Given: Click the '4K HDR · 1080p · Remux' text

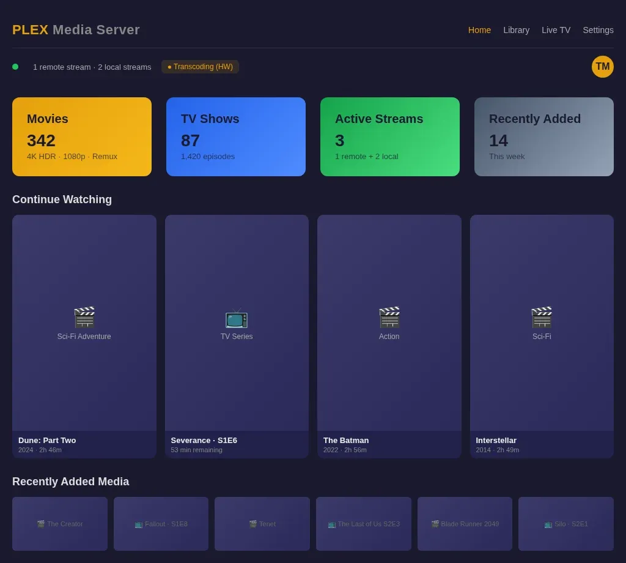Looking at the screenshot, I should click(x=72, y=157).
